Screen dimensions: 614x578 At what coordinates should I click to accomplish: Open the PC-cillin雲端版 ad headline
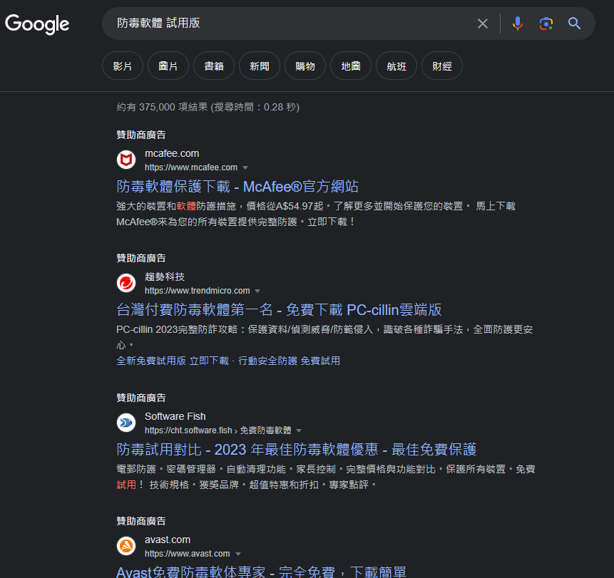[279, 309]
